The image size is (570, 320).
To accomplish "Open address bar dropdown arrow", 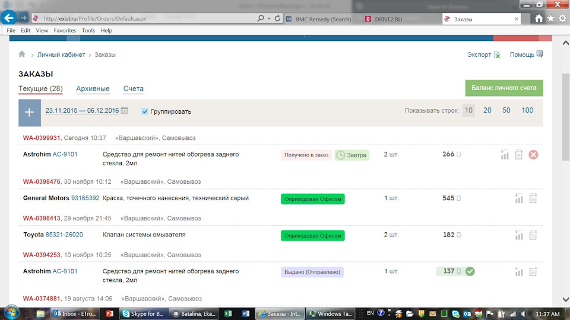I will click(x=269, y=18).
